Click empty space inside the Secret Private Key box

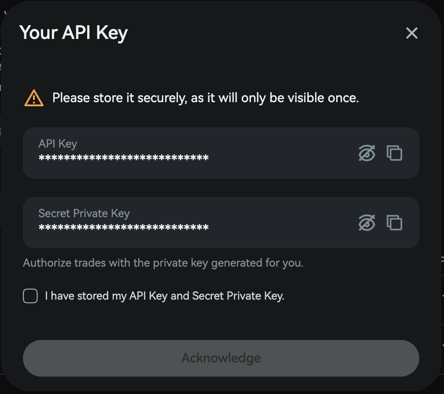pos(284,223)
